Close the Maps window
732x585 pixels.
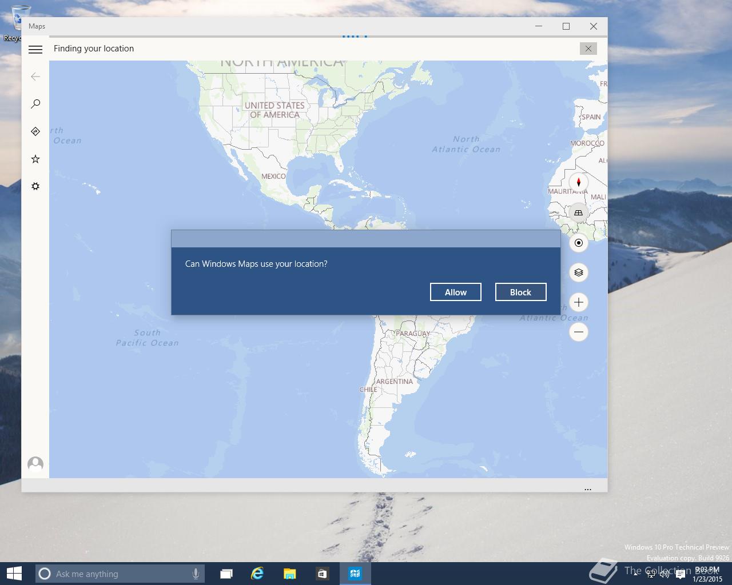(594, 26)
